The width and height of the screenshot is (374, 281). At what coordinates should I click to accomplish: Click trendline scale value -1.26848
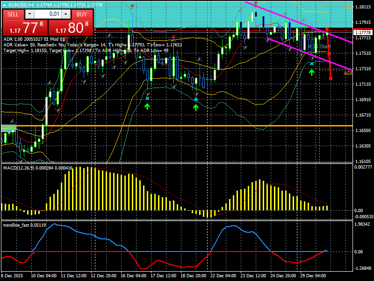pyautogui.click(x=363, y=268)
